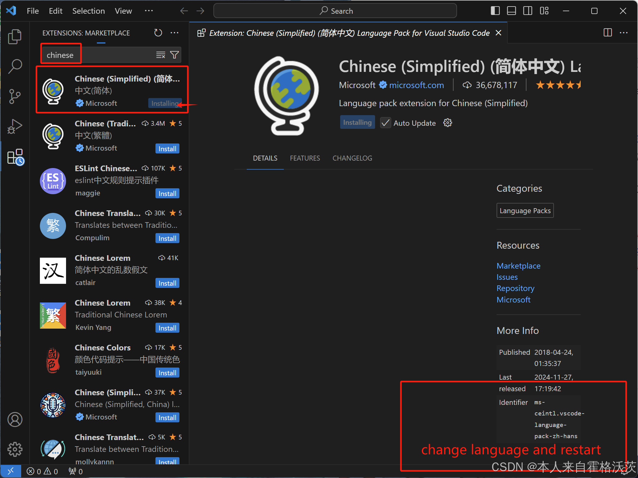Click the extension's star rating
This screenshot has height=478, width=638.
pos(558,85)
